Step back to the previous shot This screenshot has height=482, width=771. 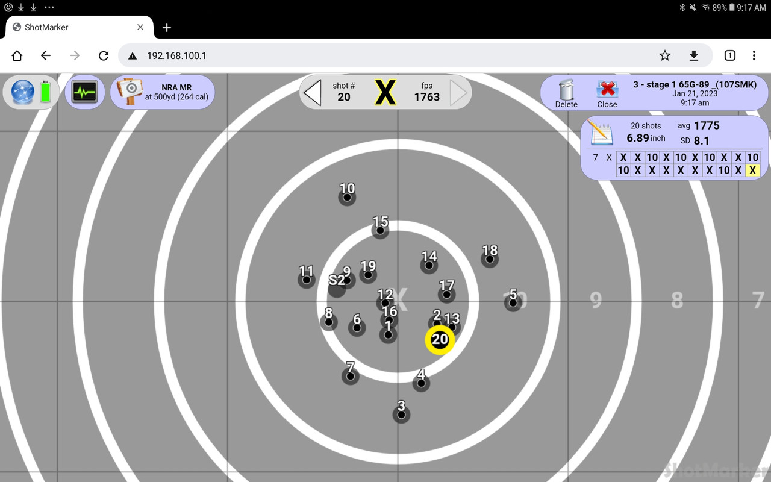pyautogui.click(x=313, y=92)
